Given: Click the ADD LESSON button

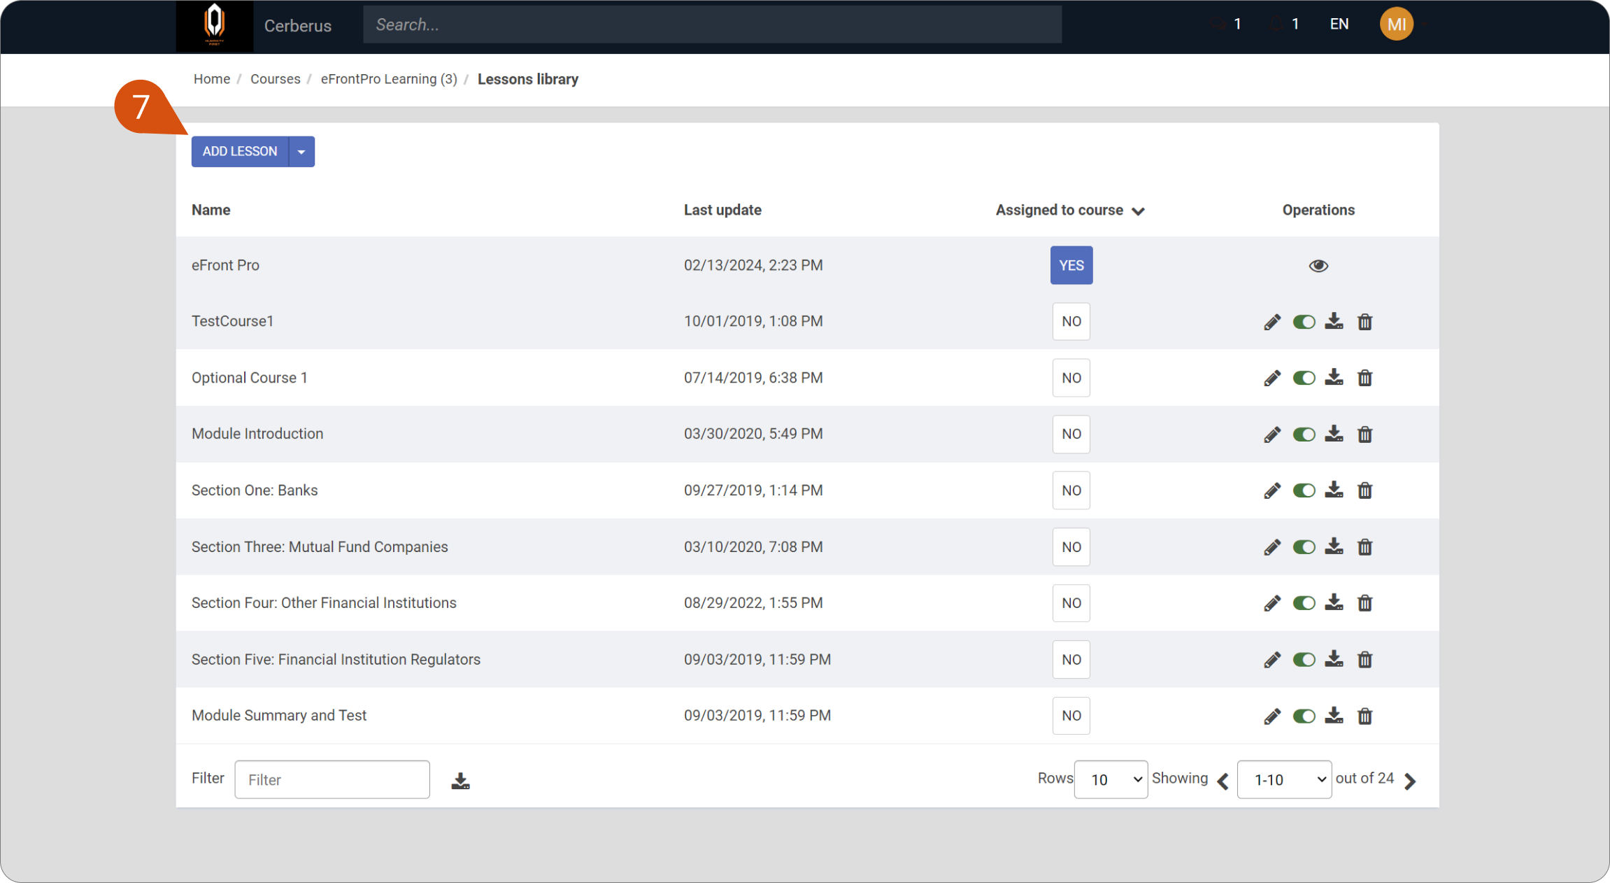Looking at the screenshot, I should [240, 152].
